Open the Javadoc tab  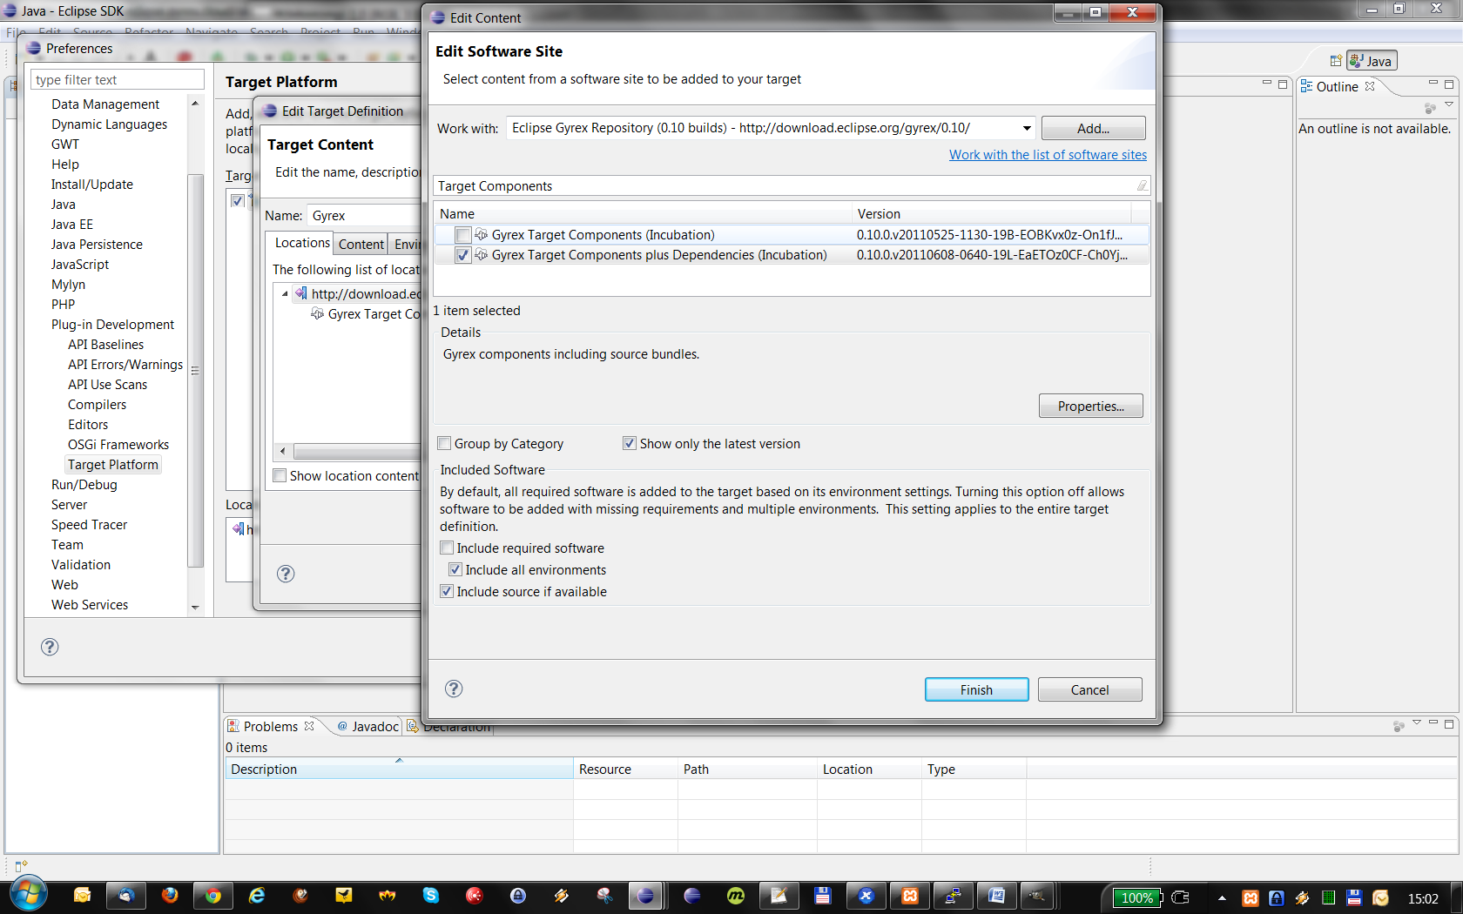point(367,726)
